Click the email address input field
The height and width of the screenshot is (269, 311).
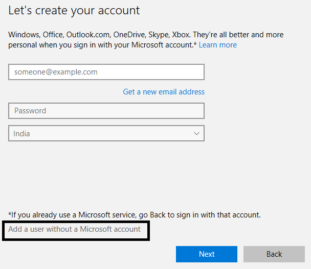(106, 72)
